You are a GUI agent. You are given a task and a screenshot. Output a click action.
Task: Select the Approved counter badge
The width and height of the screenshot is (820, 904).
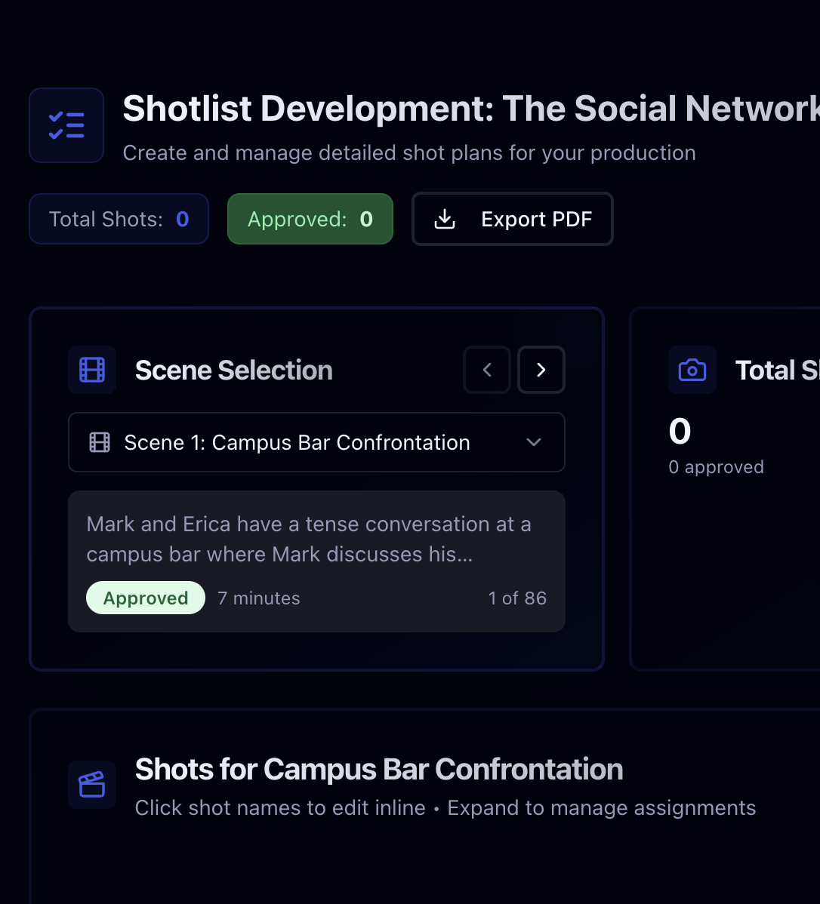coord(310,219)
